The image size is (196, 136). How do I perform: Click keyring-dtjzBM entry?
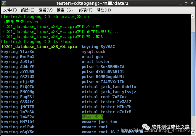pyautogui.click(x=18, y=82)
